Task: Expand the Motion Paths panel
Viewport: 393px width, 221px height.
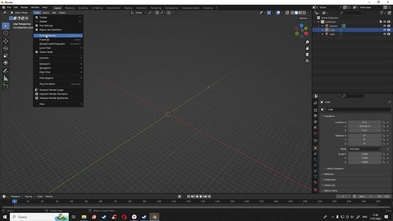Action: [x=330, y=191]
